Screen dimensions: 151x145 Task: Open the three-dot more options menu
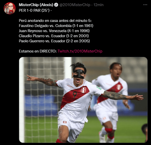point(145,5)
